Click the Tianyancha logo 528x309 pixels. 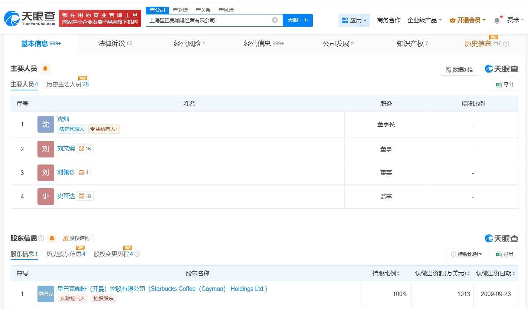click(30, 18)
